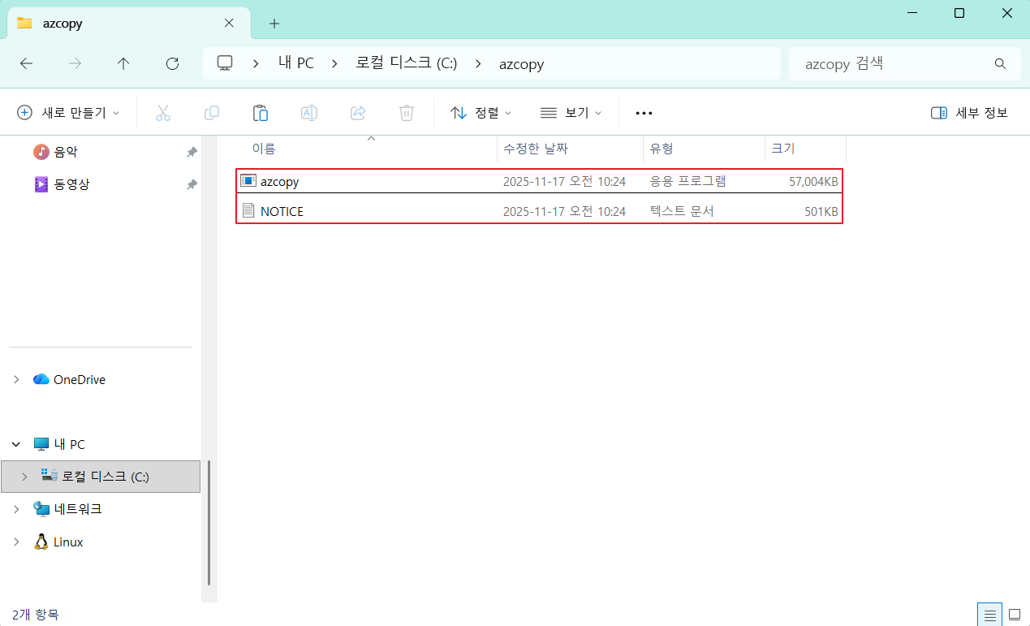Select 로컬 디스크 (C:) in navigation pane

pyautogui.click(x=101, y=477)
